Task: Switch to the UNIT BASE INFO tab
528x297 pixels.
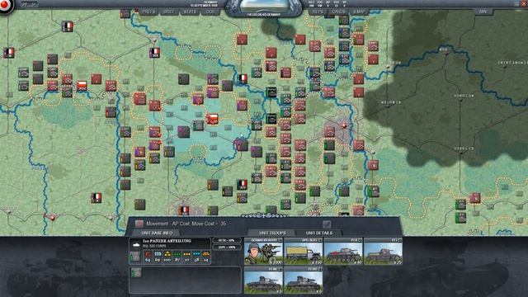Action: pos(157,233)
